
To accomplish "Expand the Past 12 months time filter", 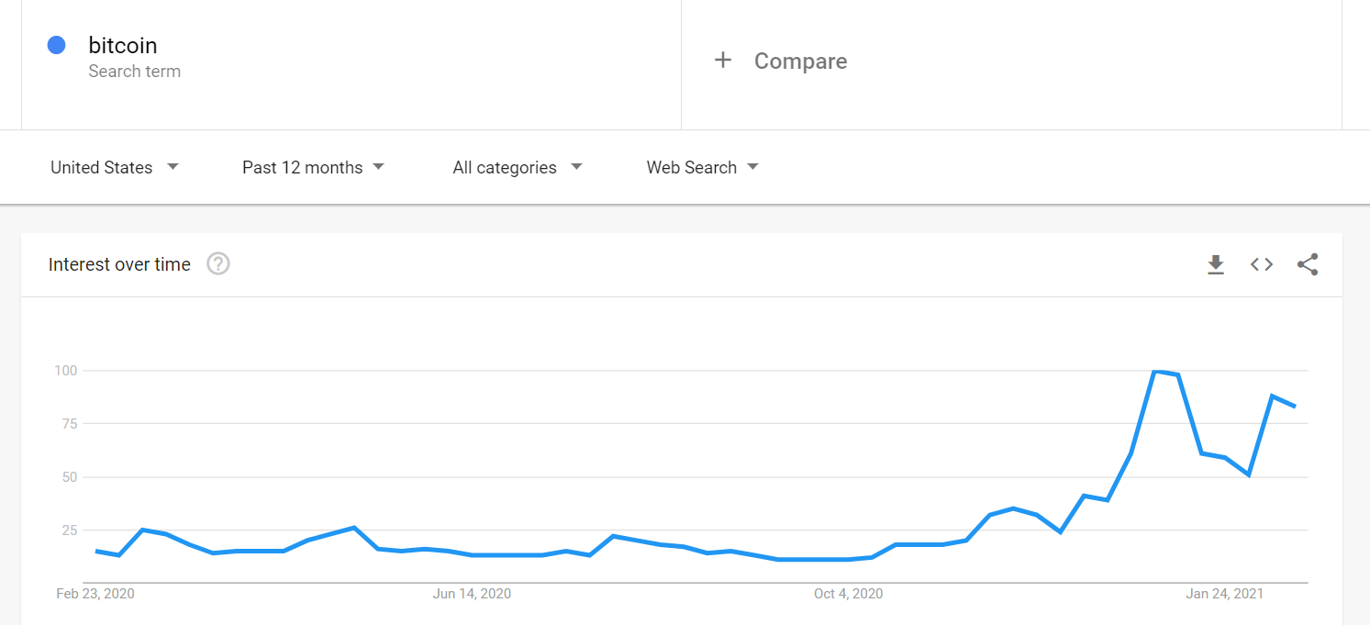I will (x=313, y=167).
